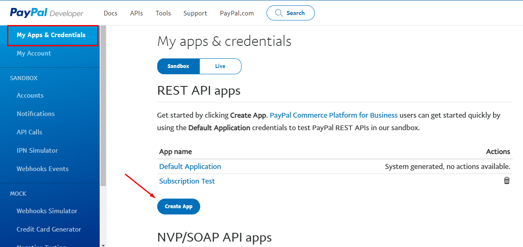Open the APIs menu
This screenshot has height=247, width=523.
(136, 13)
